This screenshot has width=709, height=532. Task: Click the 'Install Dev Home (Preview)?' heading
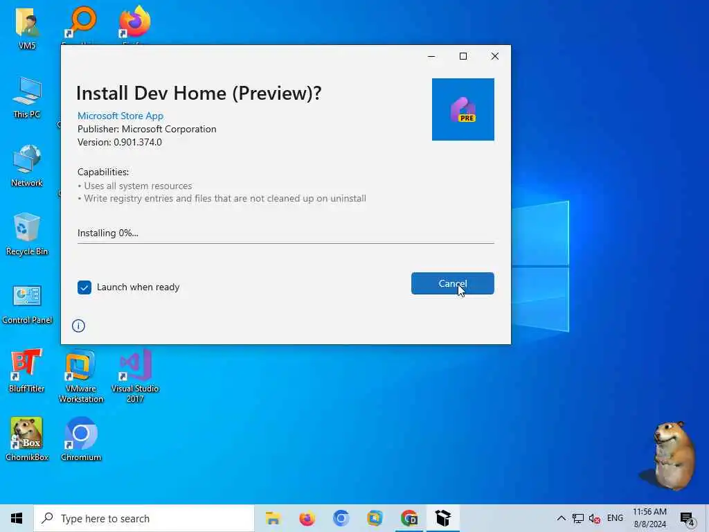[x=199, y=94]
